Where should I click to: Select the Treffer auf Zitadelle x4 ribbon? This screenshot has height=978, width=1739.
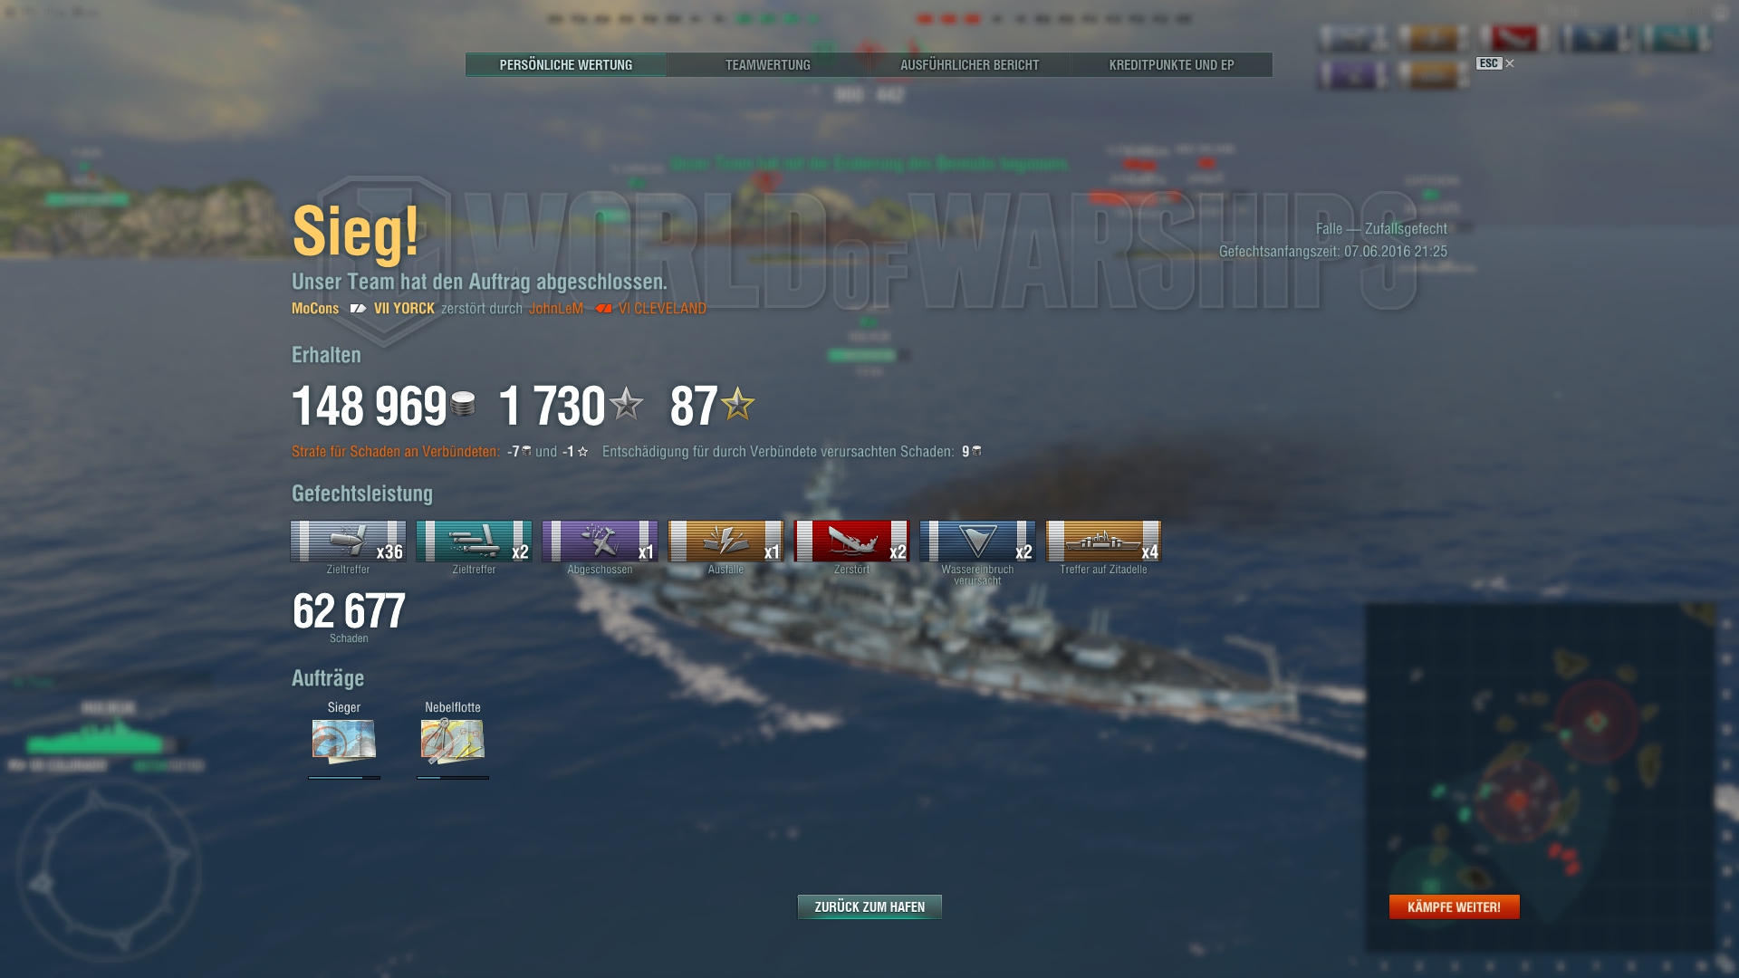tap(1103, 541)
